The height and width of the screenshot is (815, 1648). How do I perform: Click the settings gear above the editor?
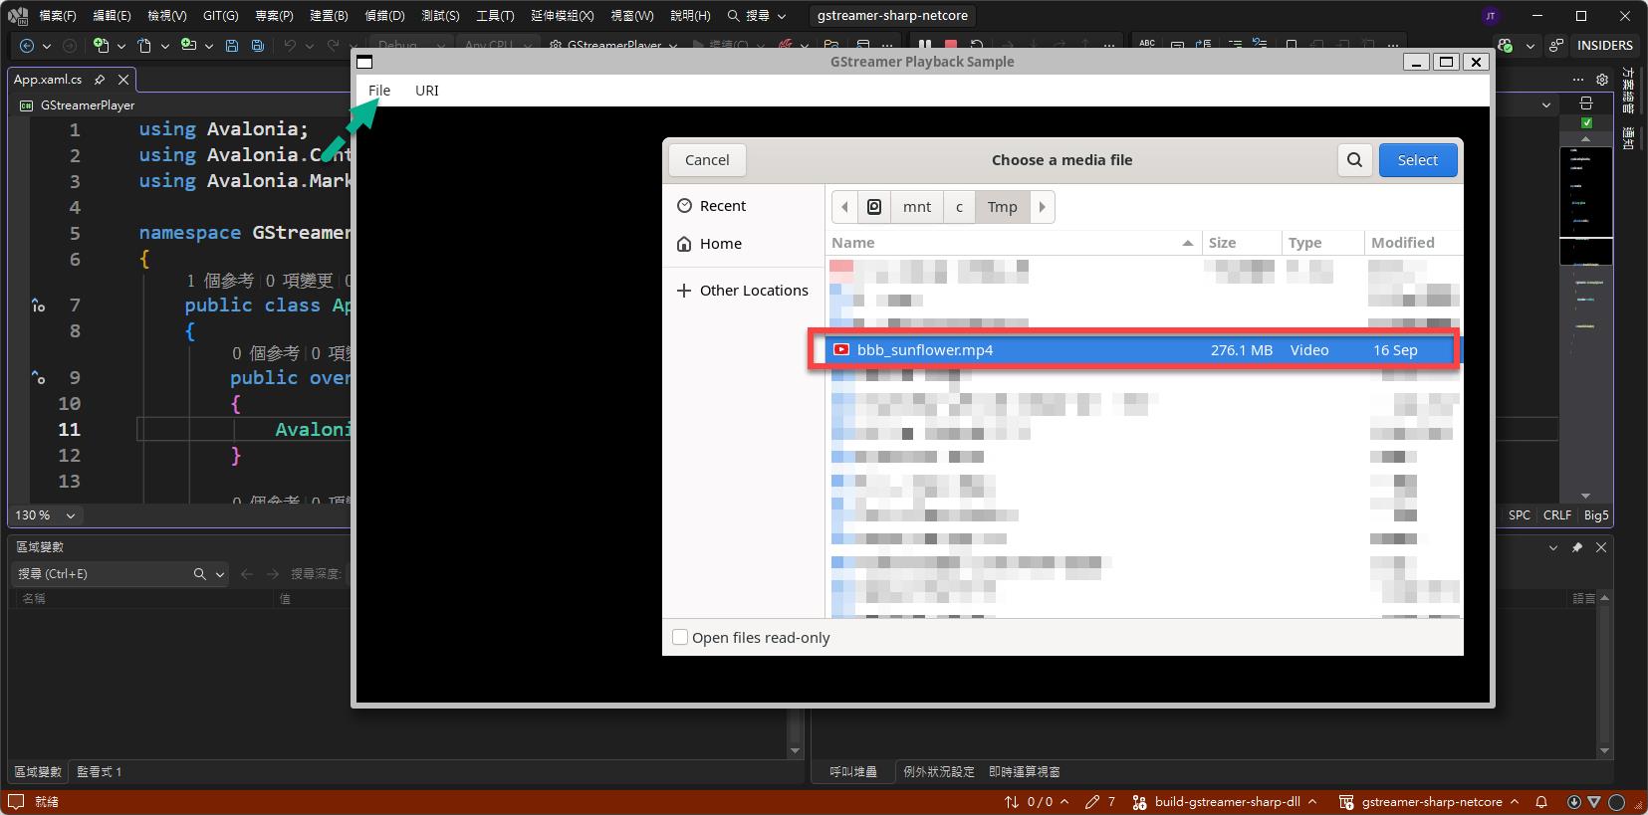pyautogui.click(x=1601, y=80)
